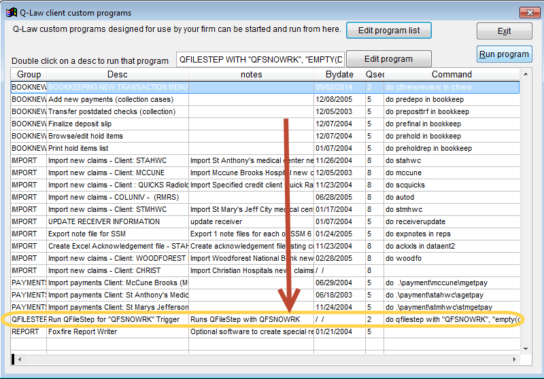
Task: Select 'Import payments Client: St Anthony's' row
Action: click(265, 295)
